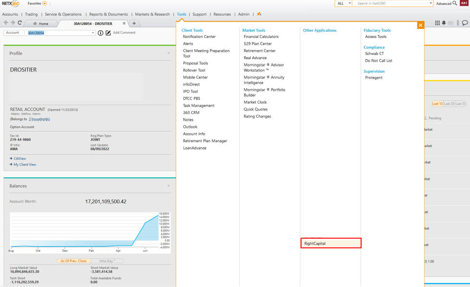
Task: Click the account info circle icon
Action: point(100,33)
